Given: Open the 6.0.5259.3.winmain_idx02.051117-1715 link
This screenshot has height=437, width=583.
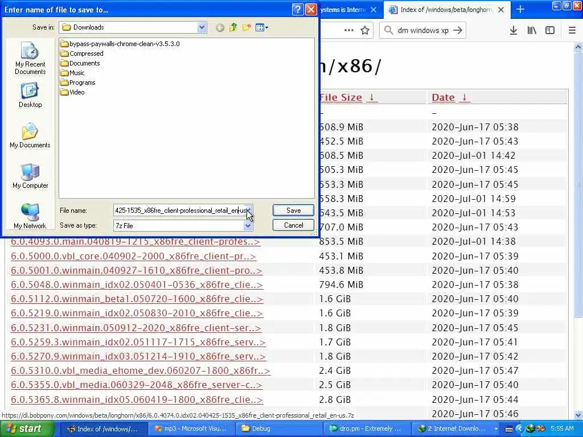Looking at the screenshot, I should click(x=138, y=342).
